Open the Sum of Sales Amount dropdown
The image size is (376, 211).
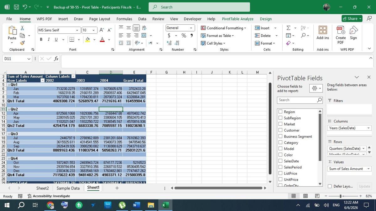(x=368, y=168)
